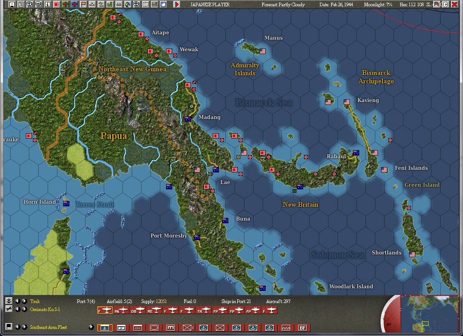463x336 pixels.
Task: Click the Pacific minimap thumbnail
Action: pyautogui.click(x=429, y=314)
